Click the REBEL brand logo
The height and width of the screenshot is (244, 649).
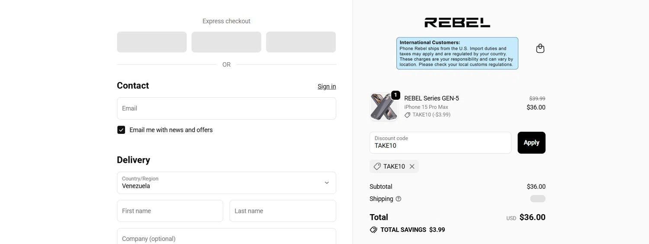coord(457,22)
